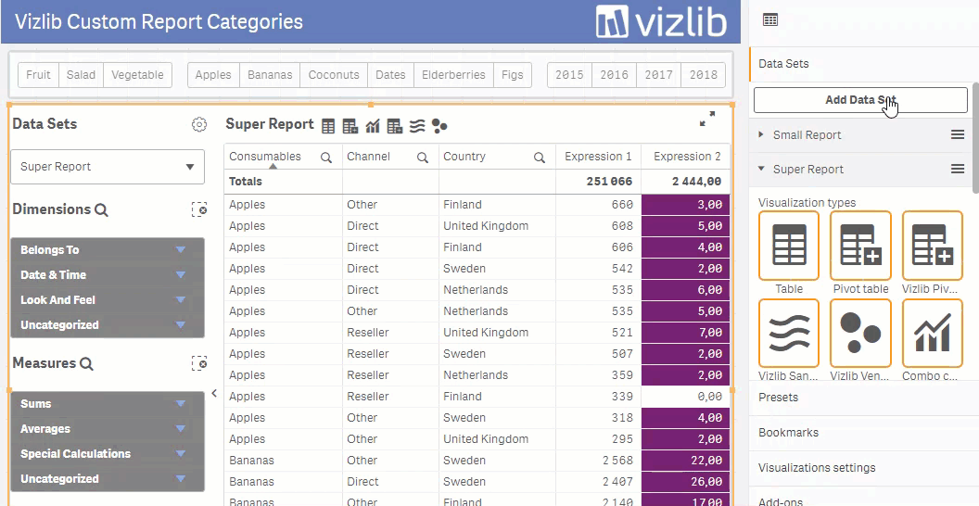Expand Super Report to fullscreen
This screenshot has width=979, height=506.
[707, 119]
